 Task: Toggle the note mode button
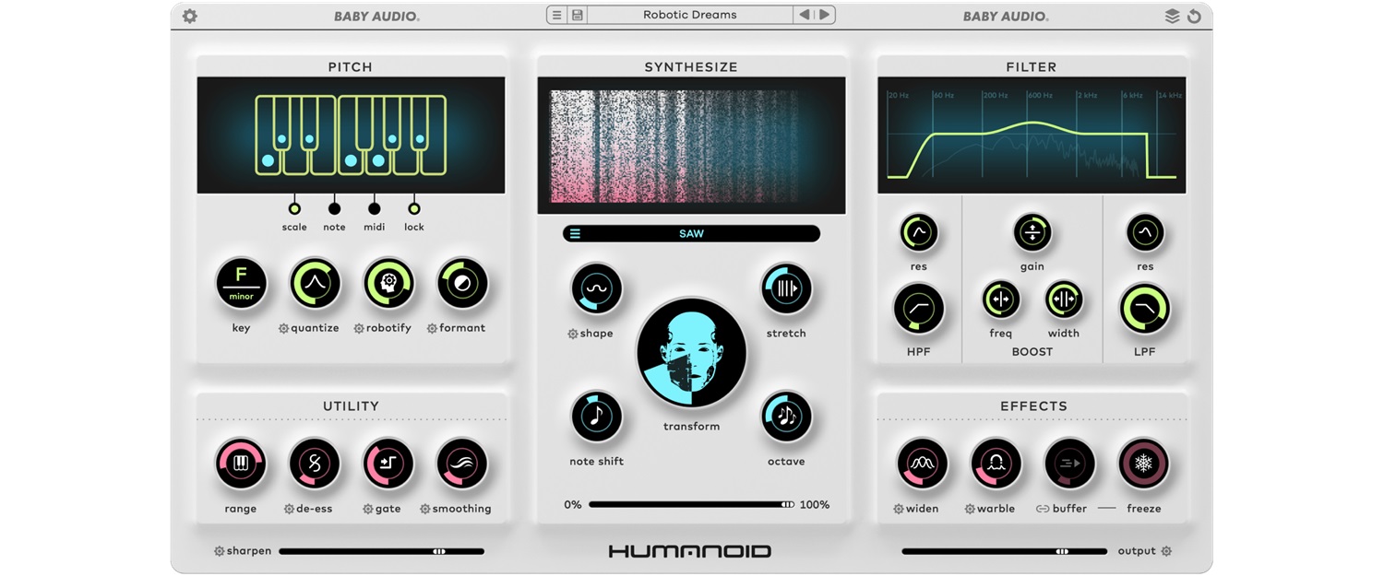tap(334, 208)
